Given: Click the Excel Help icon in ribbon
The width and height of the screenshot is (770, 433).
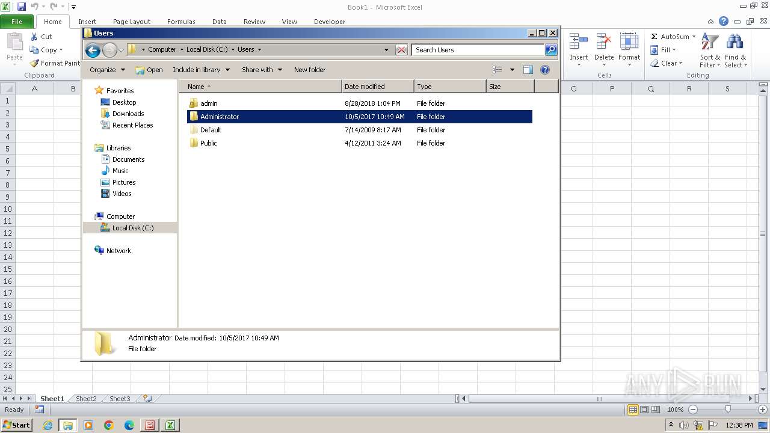Looking at the screenshot, I should (x=724, y=21).
